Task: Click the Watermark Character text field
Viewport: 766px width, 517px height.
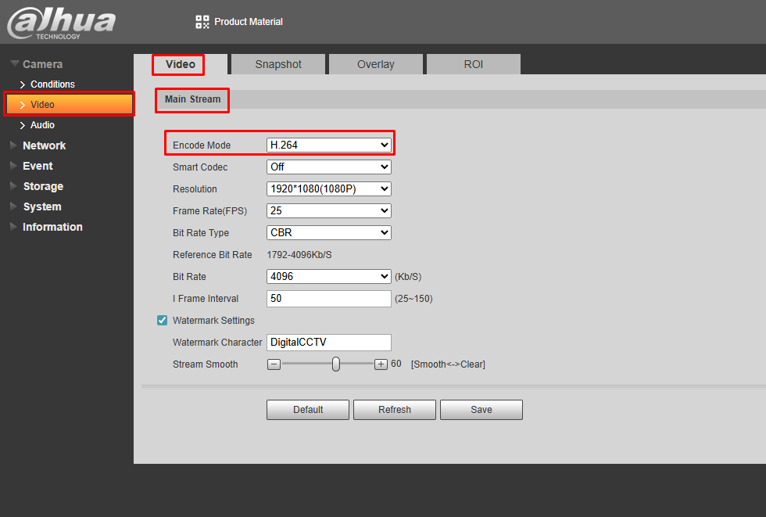Action: click(x=328, y=343)
